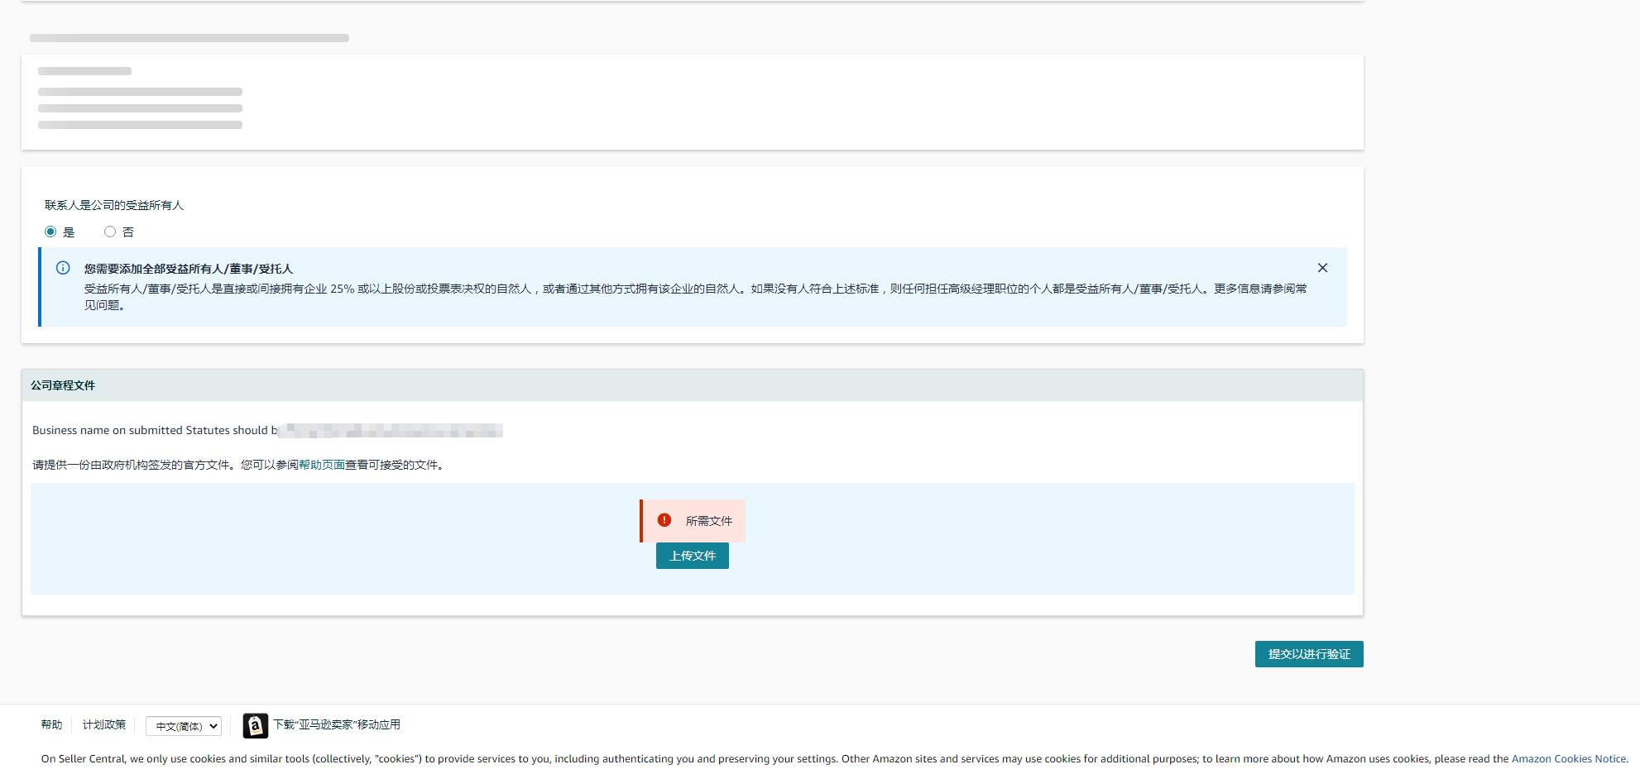Click the 公司章程文件 section header
The width and height of the screenshot is (1640, 774).
coord(63,385)
